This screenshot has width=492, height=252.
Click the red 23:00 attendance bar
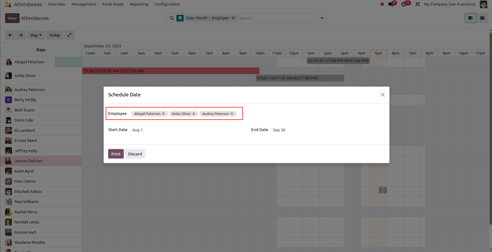[x=171, y=71]
